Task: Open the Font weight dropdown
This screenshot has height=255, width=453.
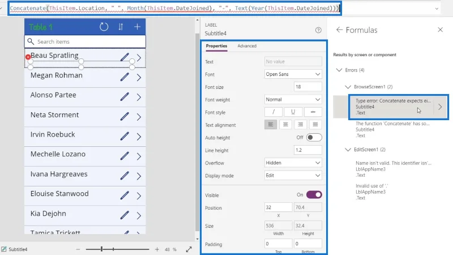Action: coord(293,100)
